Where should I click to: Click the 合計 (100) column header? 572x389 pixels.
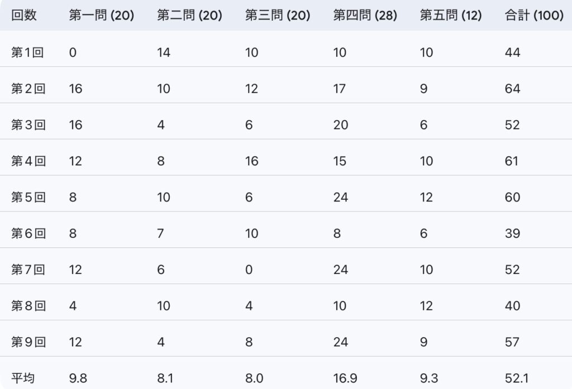tap(533, 16)
